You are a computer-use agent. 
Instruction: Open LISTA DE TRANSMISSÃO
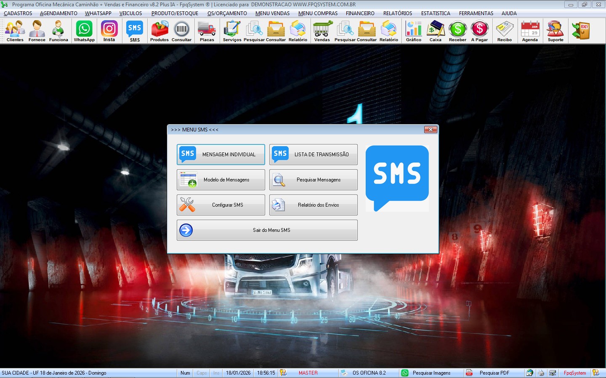[x=314, y=155]
